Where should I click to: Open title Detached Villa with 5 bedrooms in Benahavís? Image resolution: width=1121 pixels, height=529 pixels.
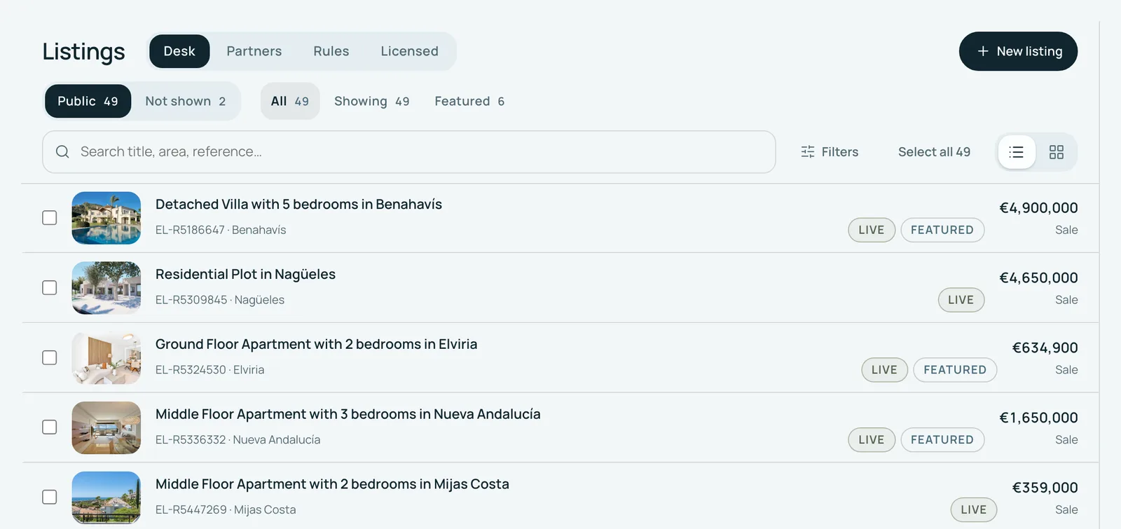(298, 205)
